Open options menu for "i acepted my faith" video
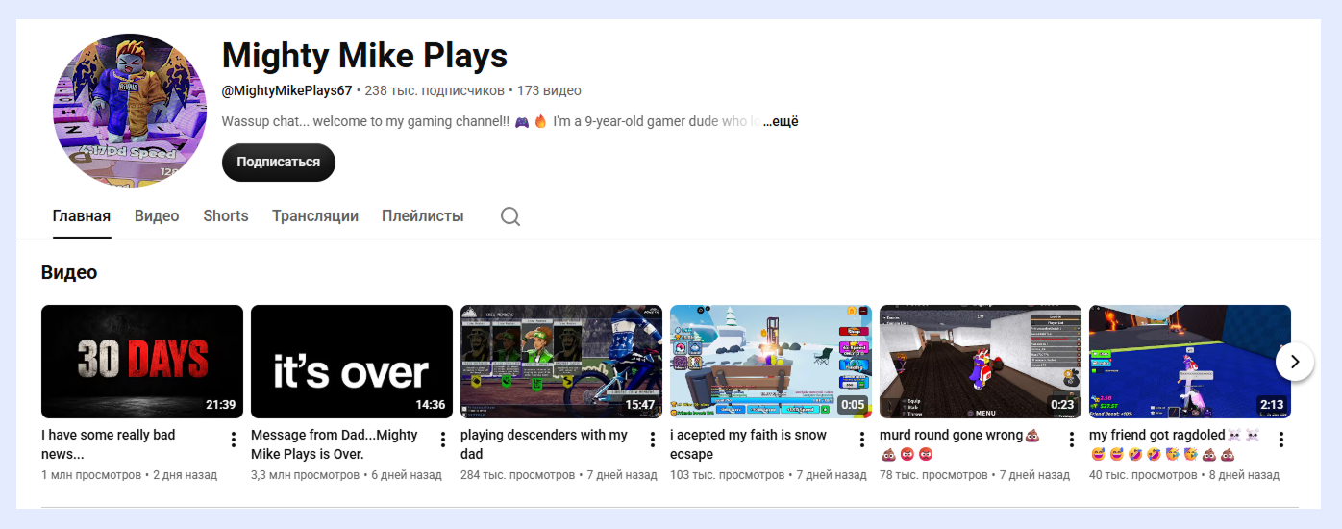The height and width of the screenshot is (529, 1342). tap(862, 440)
